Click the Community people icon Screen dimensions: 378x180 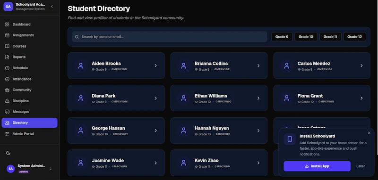(7, 90)
